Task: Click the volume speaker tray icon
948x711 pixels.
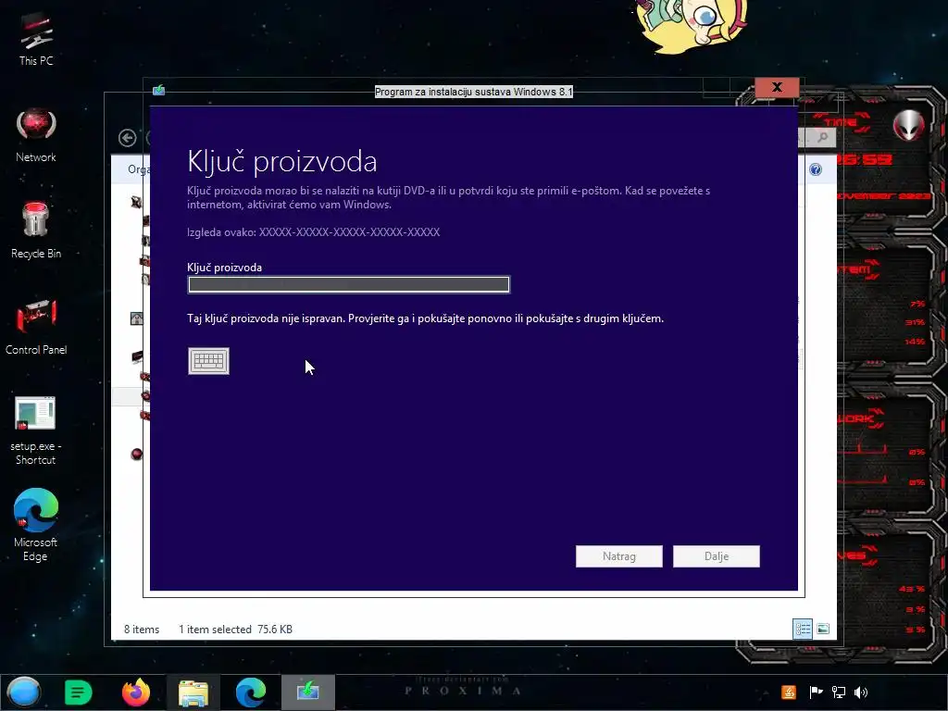Action: point(861,692)
